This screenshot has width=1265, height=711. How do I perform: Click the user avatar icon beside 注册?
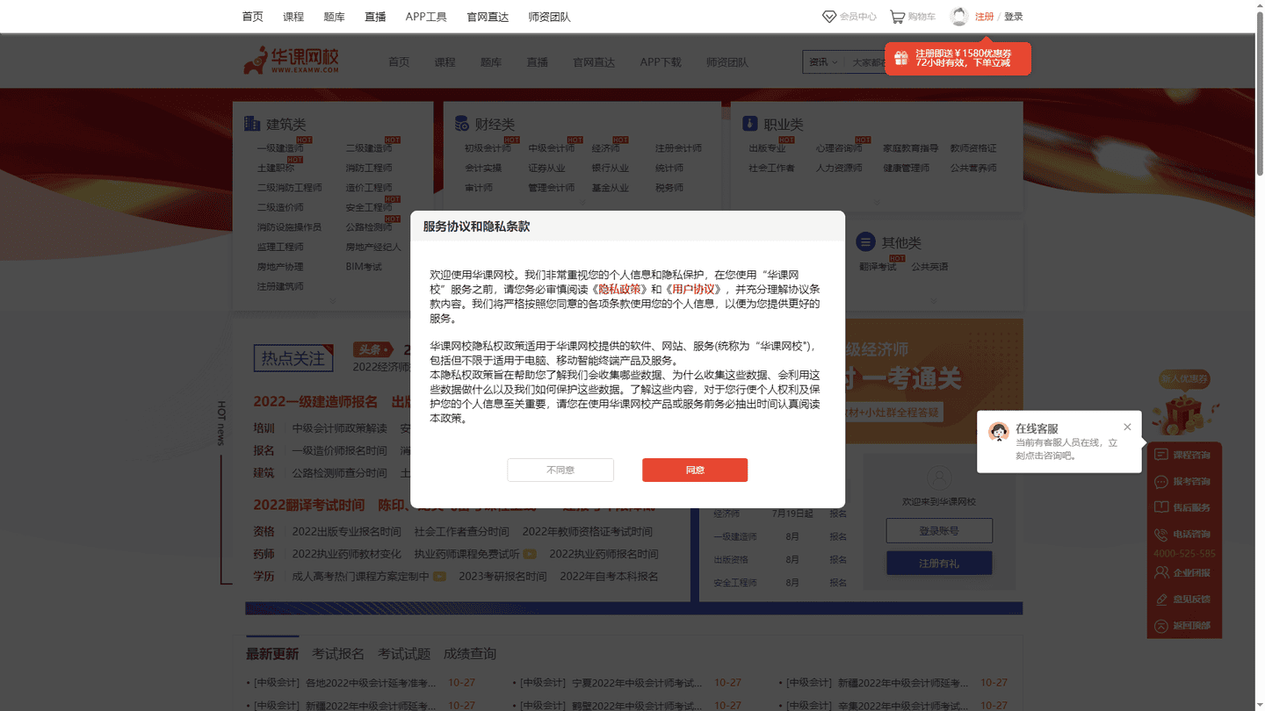click(959, 17)
